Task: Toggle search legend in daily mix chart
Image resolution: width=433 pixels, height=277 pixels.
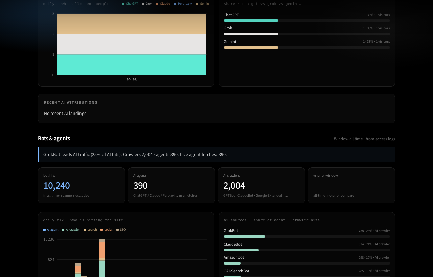Action: (x=90, y=230)
